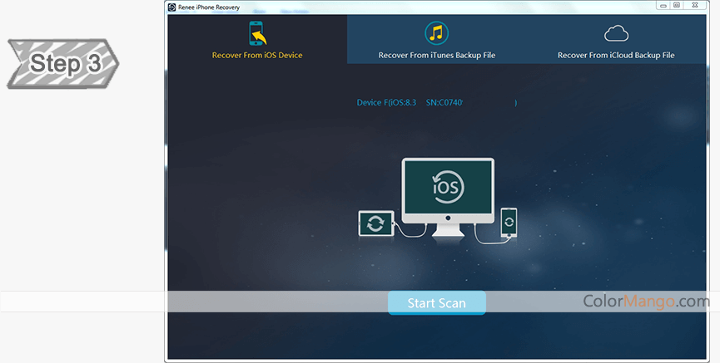Switch to Recover From iTunes Backup File
Screen dimensions: 720x363
436,55
